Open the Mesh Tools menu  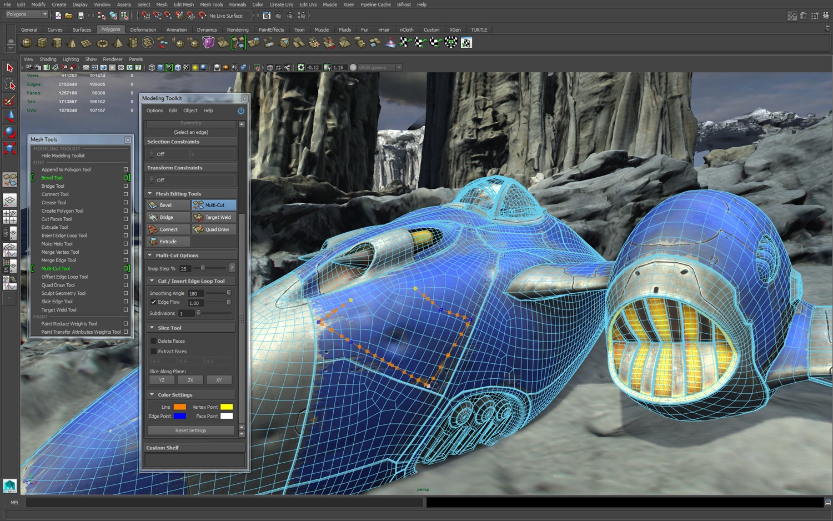(211, 4)
